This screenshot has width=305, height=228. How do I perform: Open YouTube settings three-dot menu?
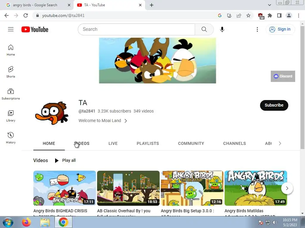click(x=257, y=29)
